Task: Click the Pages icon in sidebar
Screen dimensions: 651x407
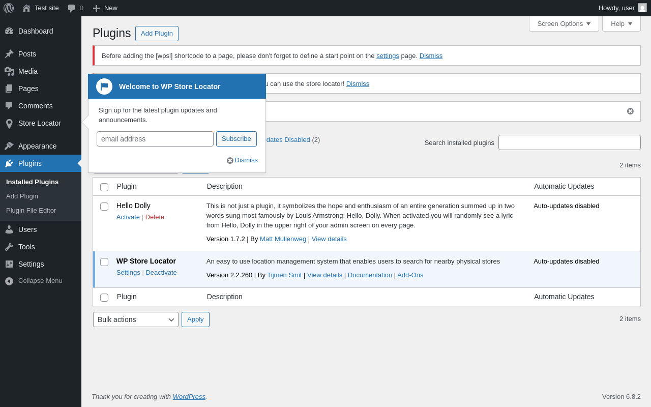Action: (x=9, y=89)
